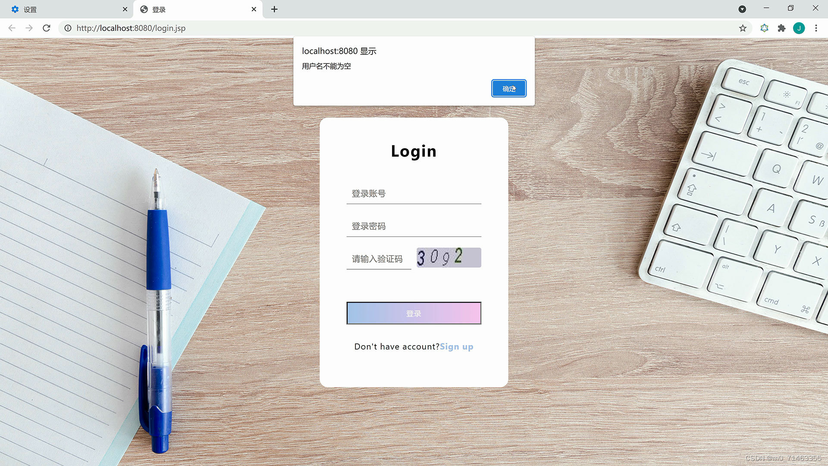Focus the 登录密码 password field

point(414,226)
